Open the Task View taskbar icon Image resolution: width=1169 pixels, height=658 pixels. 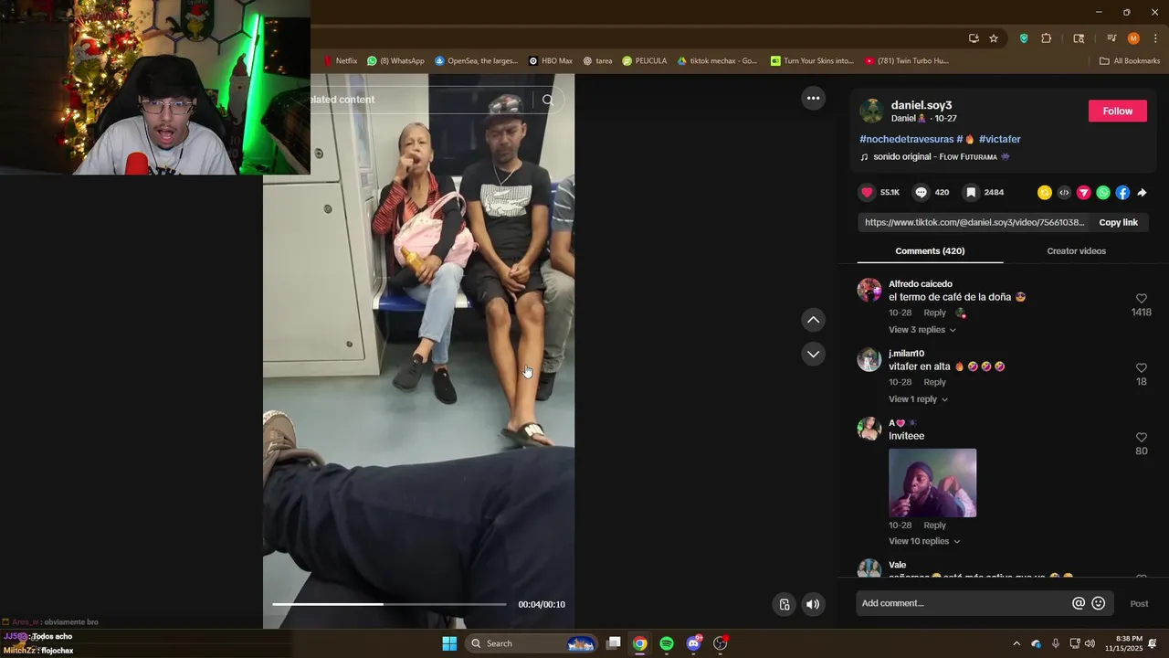(614, 643)
